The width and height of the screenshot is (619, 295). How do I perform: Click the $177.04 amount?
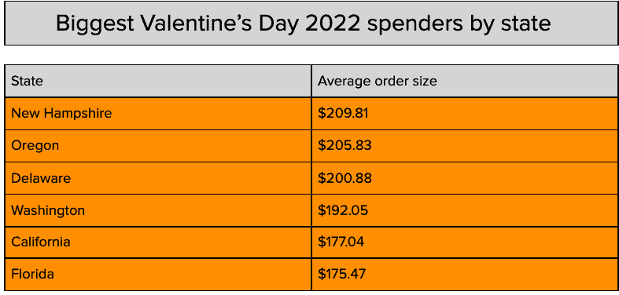[341, 242]
